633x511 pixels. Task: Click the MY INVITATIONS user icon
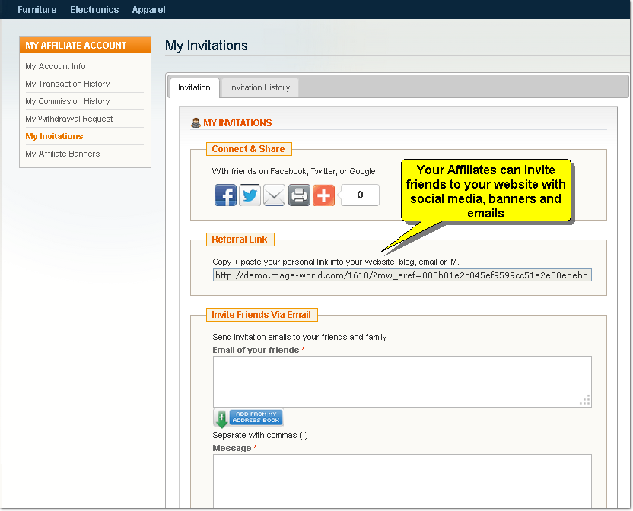coord(196,122)
